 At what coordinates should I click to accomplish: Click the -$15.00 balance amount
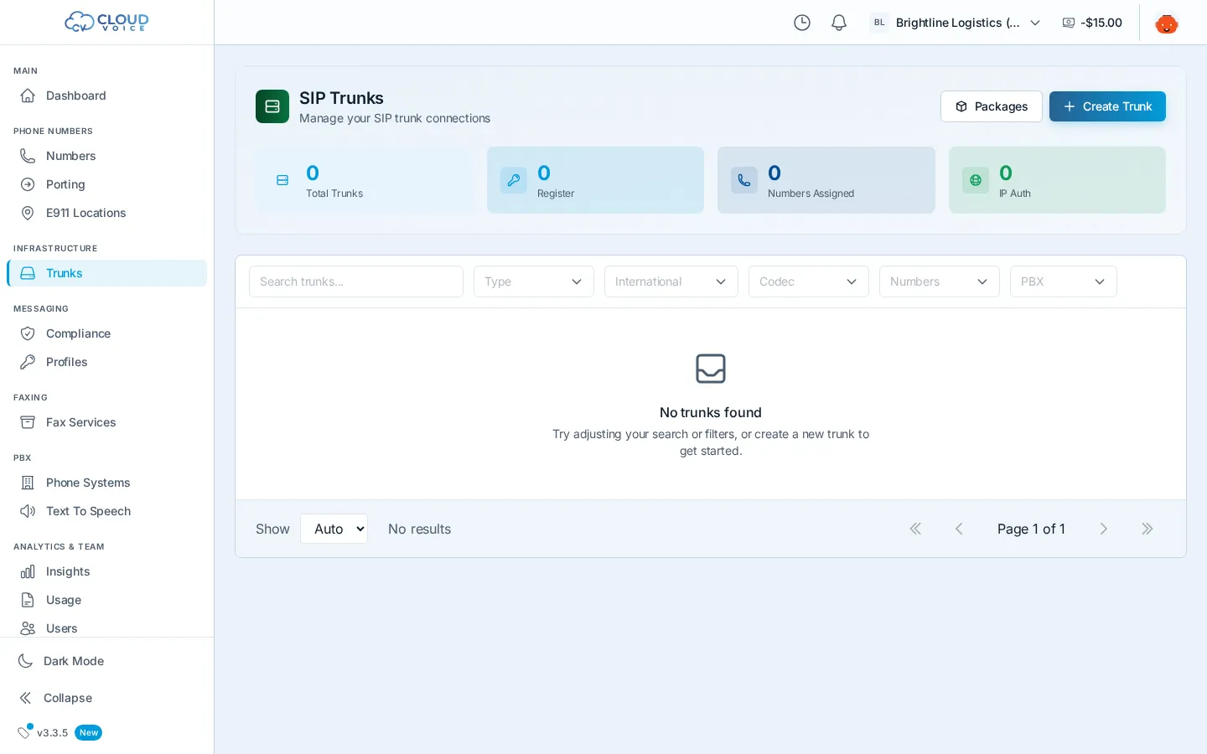coord(1101,23)
